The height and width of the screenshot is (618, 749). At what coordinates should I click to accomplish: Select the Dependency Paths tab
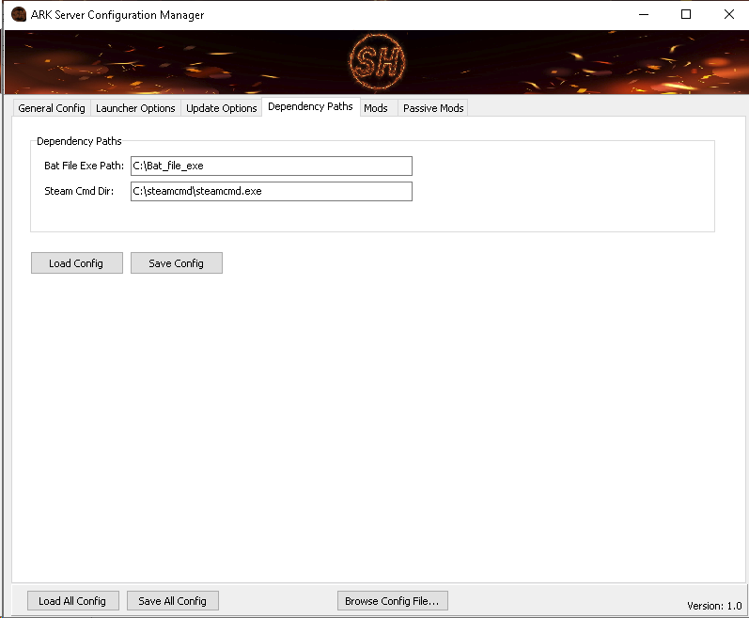coord(310,107)
